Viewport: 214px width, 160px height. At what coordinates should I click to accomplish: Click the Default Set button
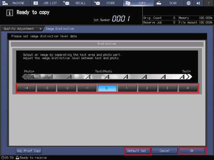(138, 151)
